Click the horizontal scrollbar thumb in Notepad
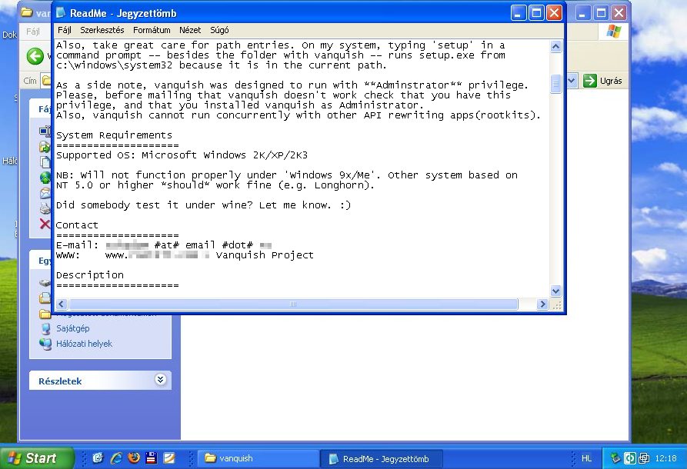This screenshot has width=687, height=469. point(293,304)
